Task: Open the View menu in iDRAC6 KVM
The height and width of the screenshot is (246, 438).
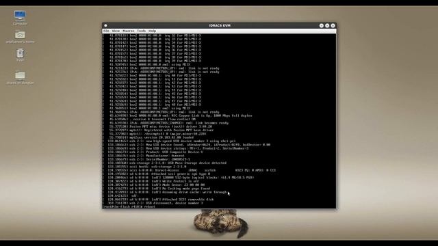Action: (x=116, y=31)
